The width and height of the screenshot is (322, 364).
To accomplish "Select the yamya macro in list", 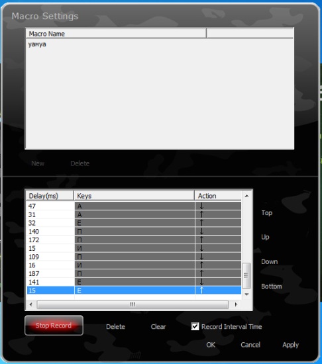I will pyautogui.click(x=37, y=44).
